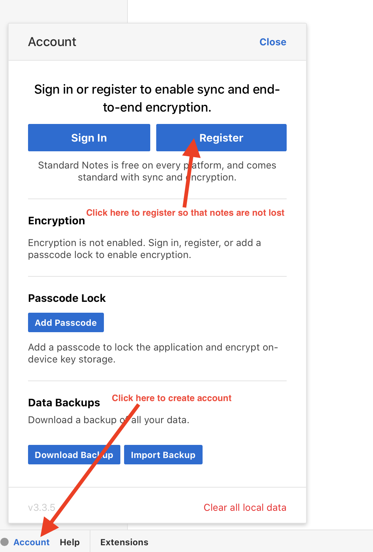This screenshot has width=373, height=552.
Task: Add a passcode lock
Action: pos(66,322)
